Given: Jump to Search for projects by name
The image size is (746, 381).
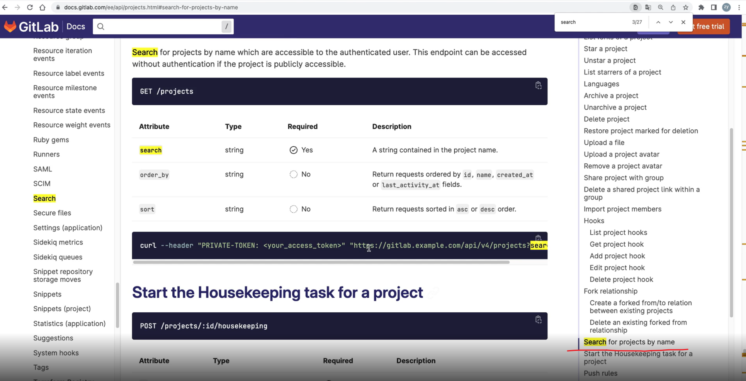Looking at the screenshot, I should (629, 342).
